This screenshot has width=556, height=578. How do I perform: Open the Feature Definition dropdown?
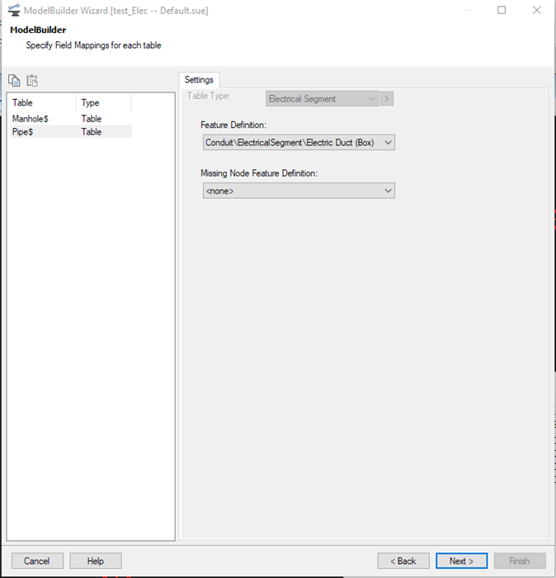[299, 142]
